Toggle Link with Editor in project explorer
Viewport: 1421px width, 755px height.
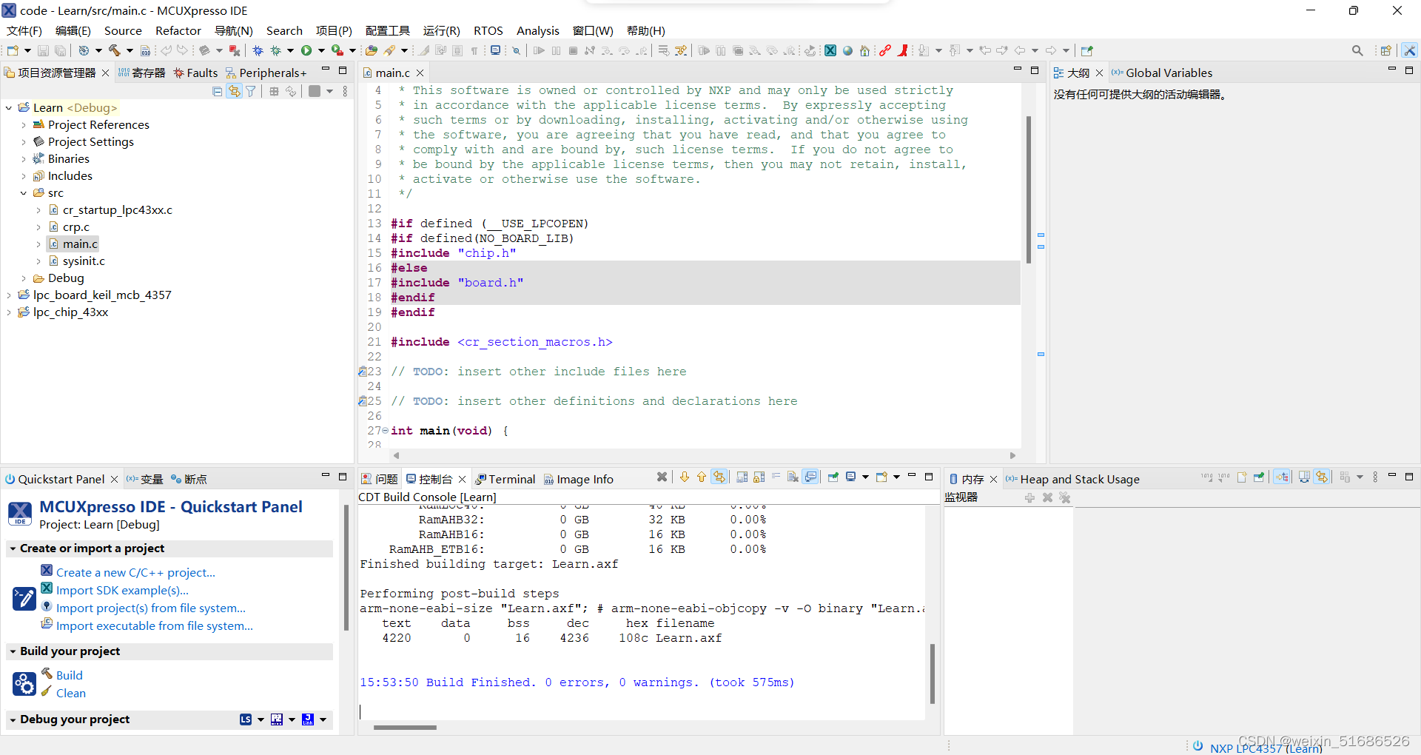234,91
